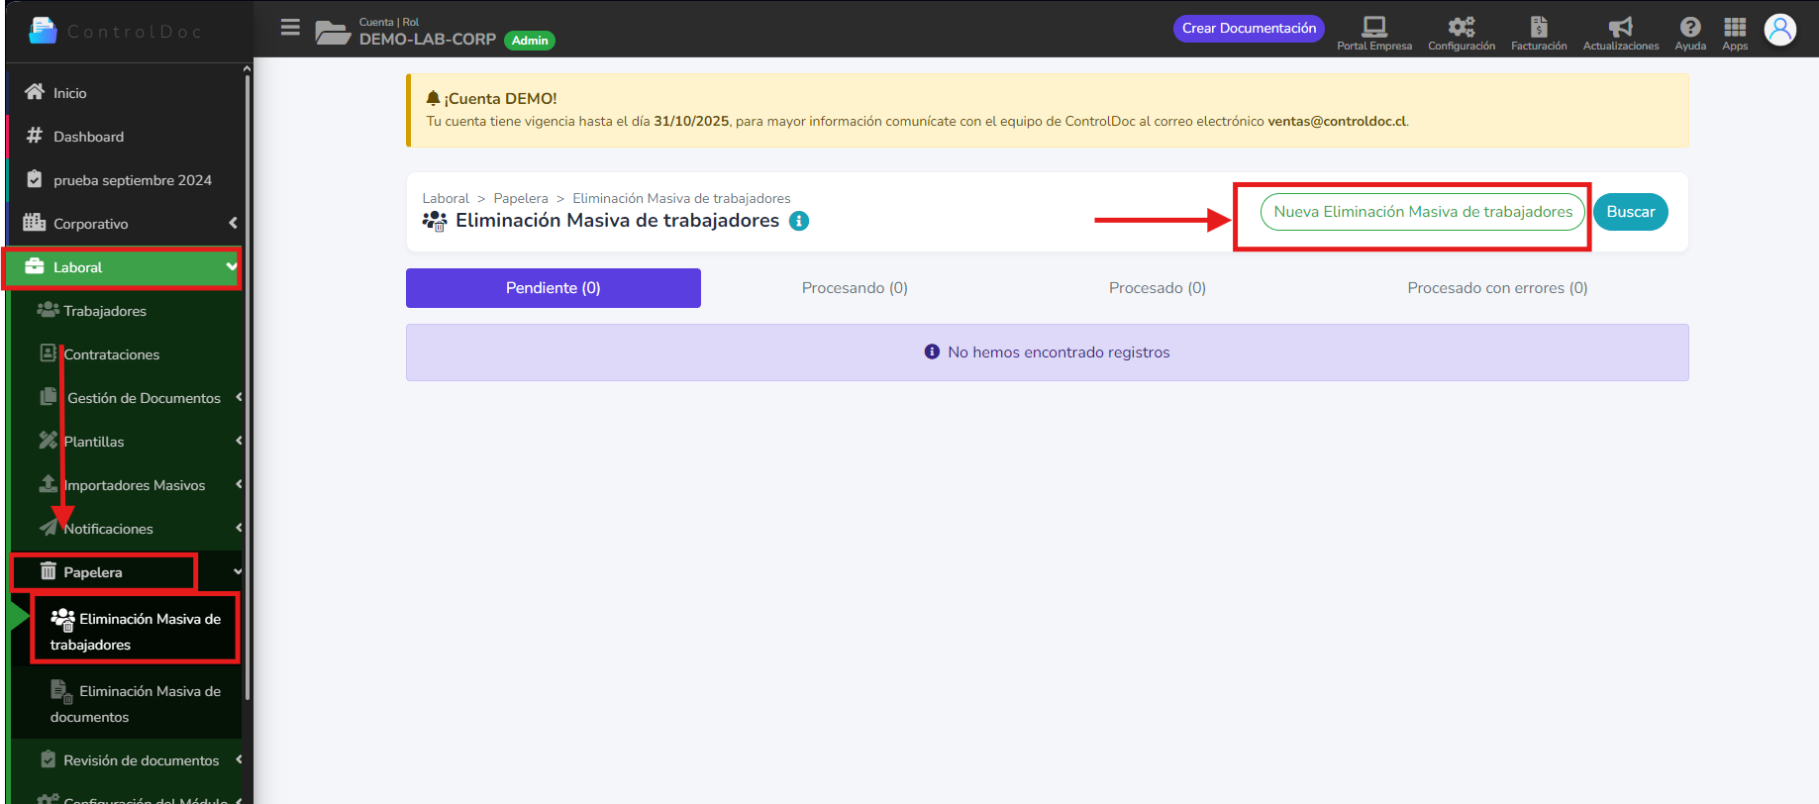
Task: Click the Papelera trash can icon
Action: (48, 570)
